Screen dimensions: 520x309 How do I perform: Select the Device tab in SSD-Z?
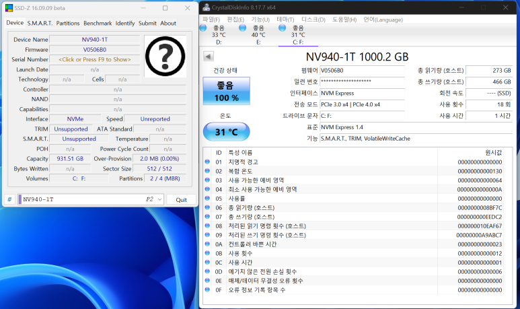point(15,23)
